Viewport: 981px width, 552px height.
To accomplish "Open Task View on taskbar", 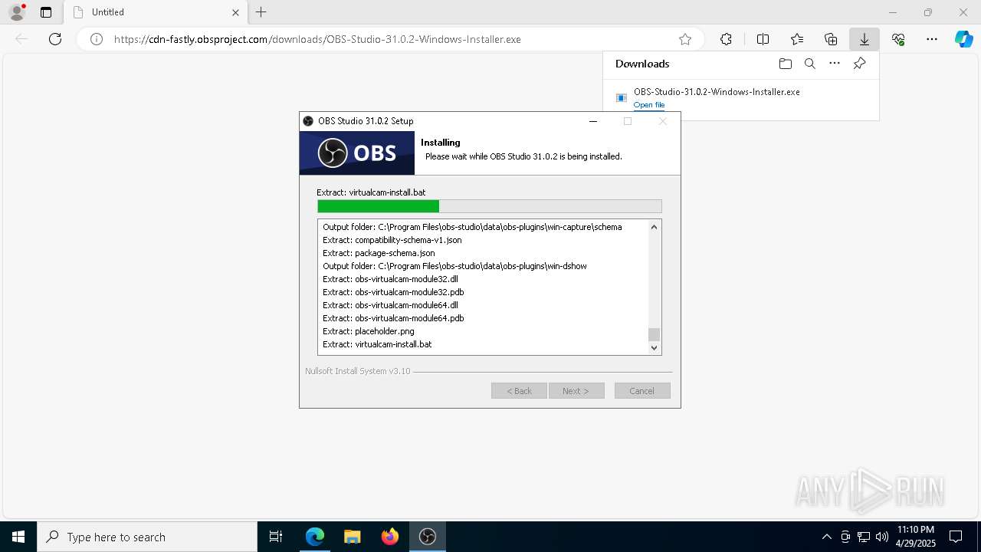I will [x=276, y=537].
